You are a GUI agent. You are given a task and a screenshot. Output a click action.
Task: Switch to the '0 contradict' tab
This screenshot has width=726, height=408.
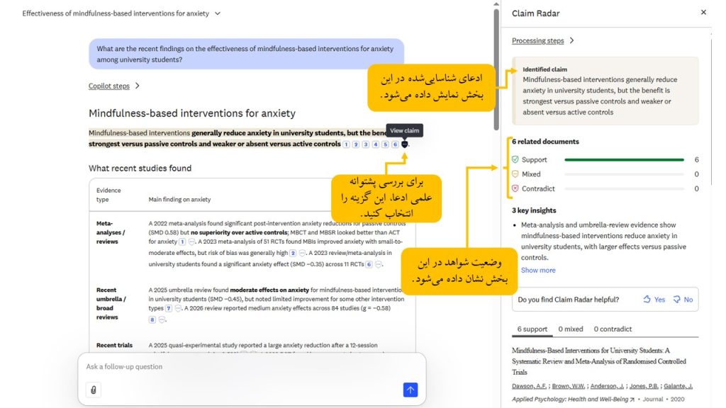point(613,329)
